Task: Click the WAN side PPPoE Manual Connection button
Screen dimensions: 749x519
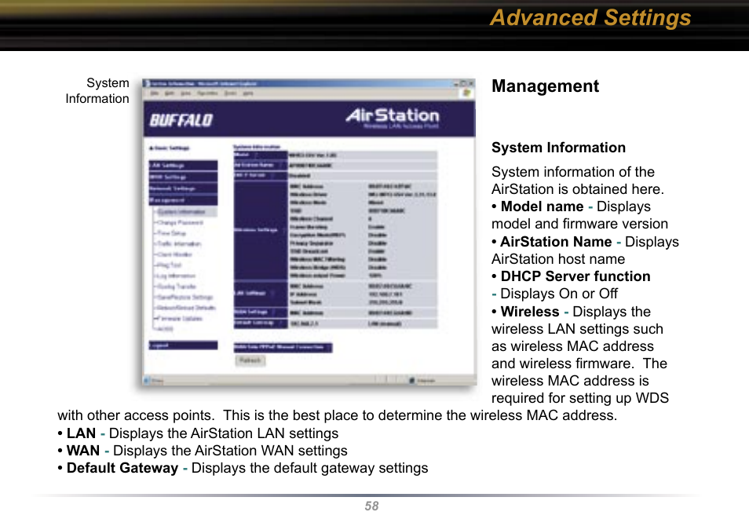Action: (x=283, y=347)
